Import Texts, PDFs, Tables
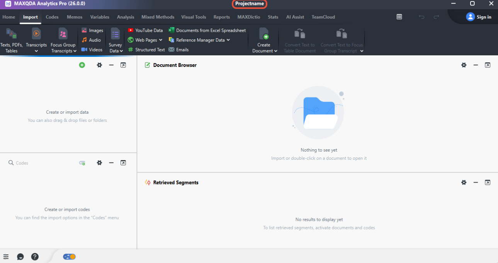498x263 pixels. (11, 40)
